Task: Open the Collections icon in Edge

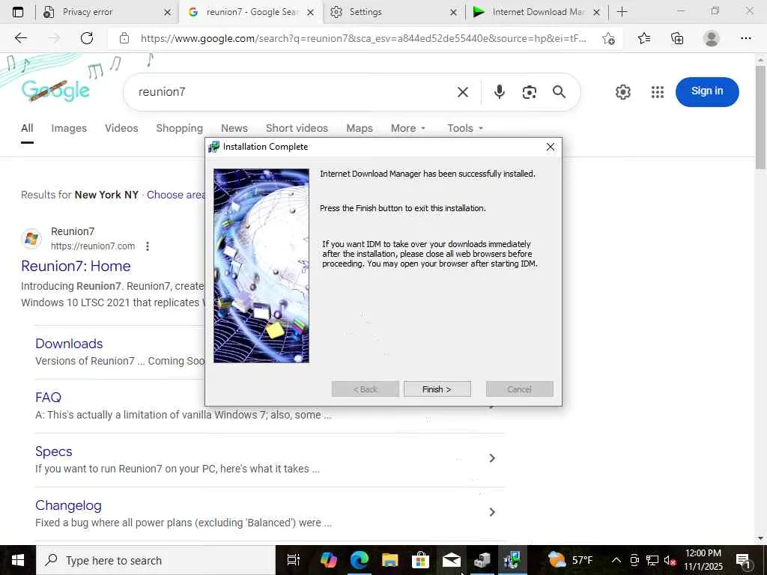Action: (677, 38)
